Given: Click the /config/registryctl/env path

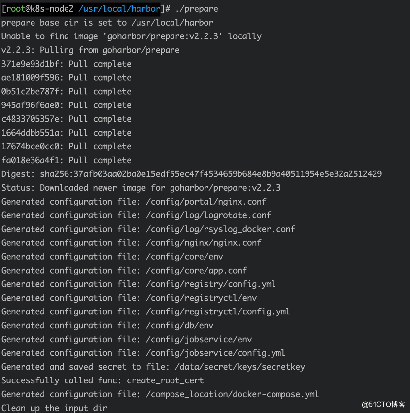Looking at the screenshot, I should pos(202,298).
